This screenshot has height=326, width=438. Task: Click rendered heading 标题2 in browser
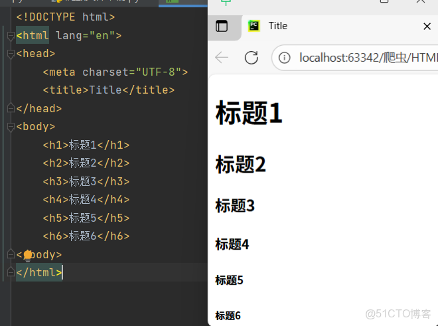[x=240, y=165]
